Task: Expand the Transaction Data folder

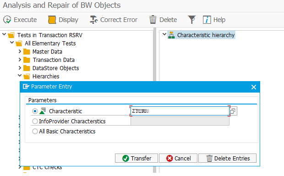Action: (20, 60)
